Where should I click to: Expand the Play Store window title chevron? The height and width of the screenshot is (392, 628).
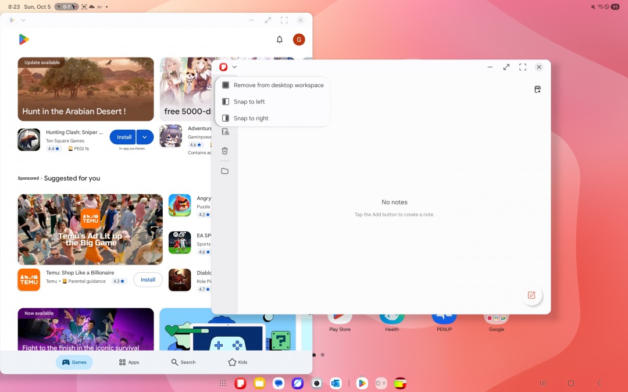pos(23,20)
